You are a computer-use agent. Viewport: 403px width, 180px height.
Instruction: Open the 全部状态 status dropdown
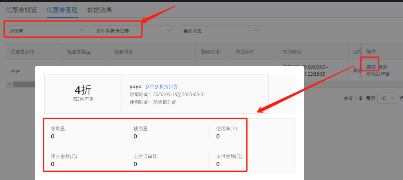point(221,31)
